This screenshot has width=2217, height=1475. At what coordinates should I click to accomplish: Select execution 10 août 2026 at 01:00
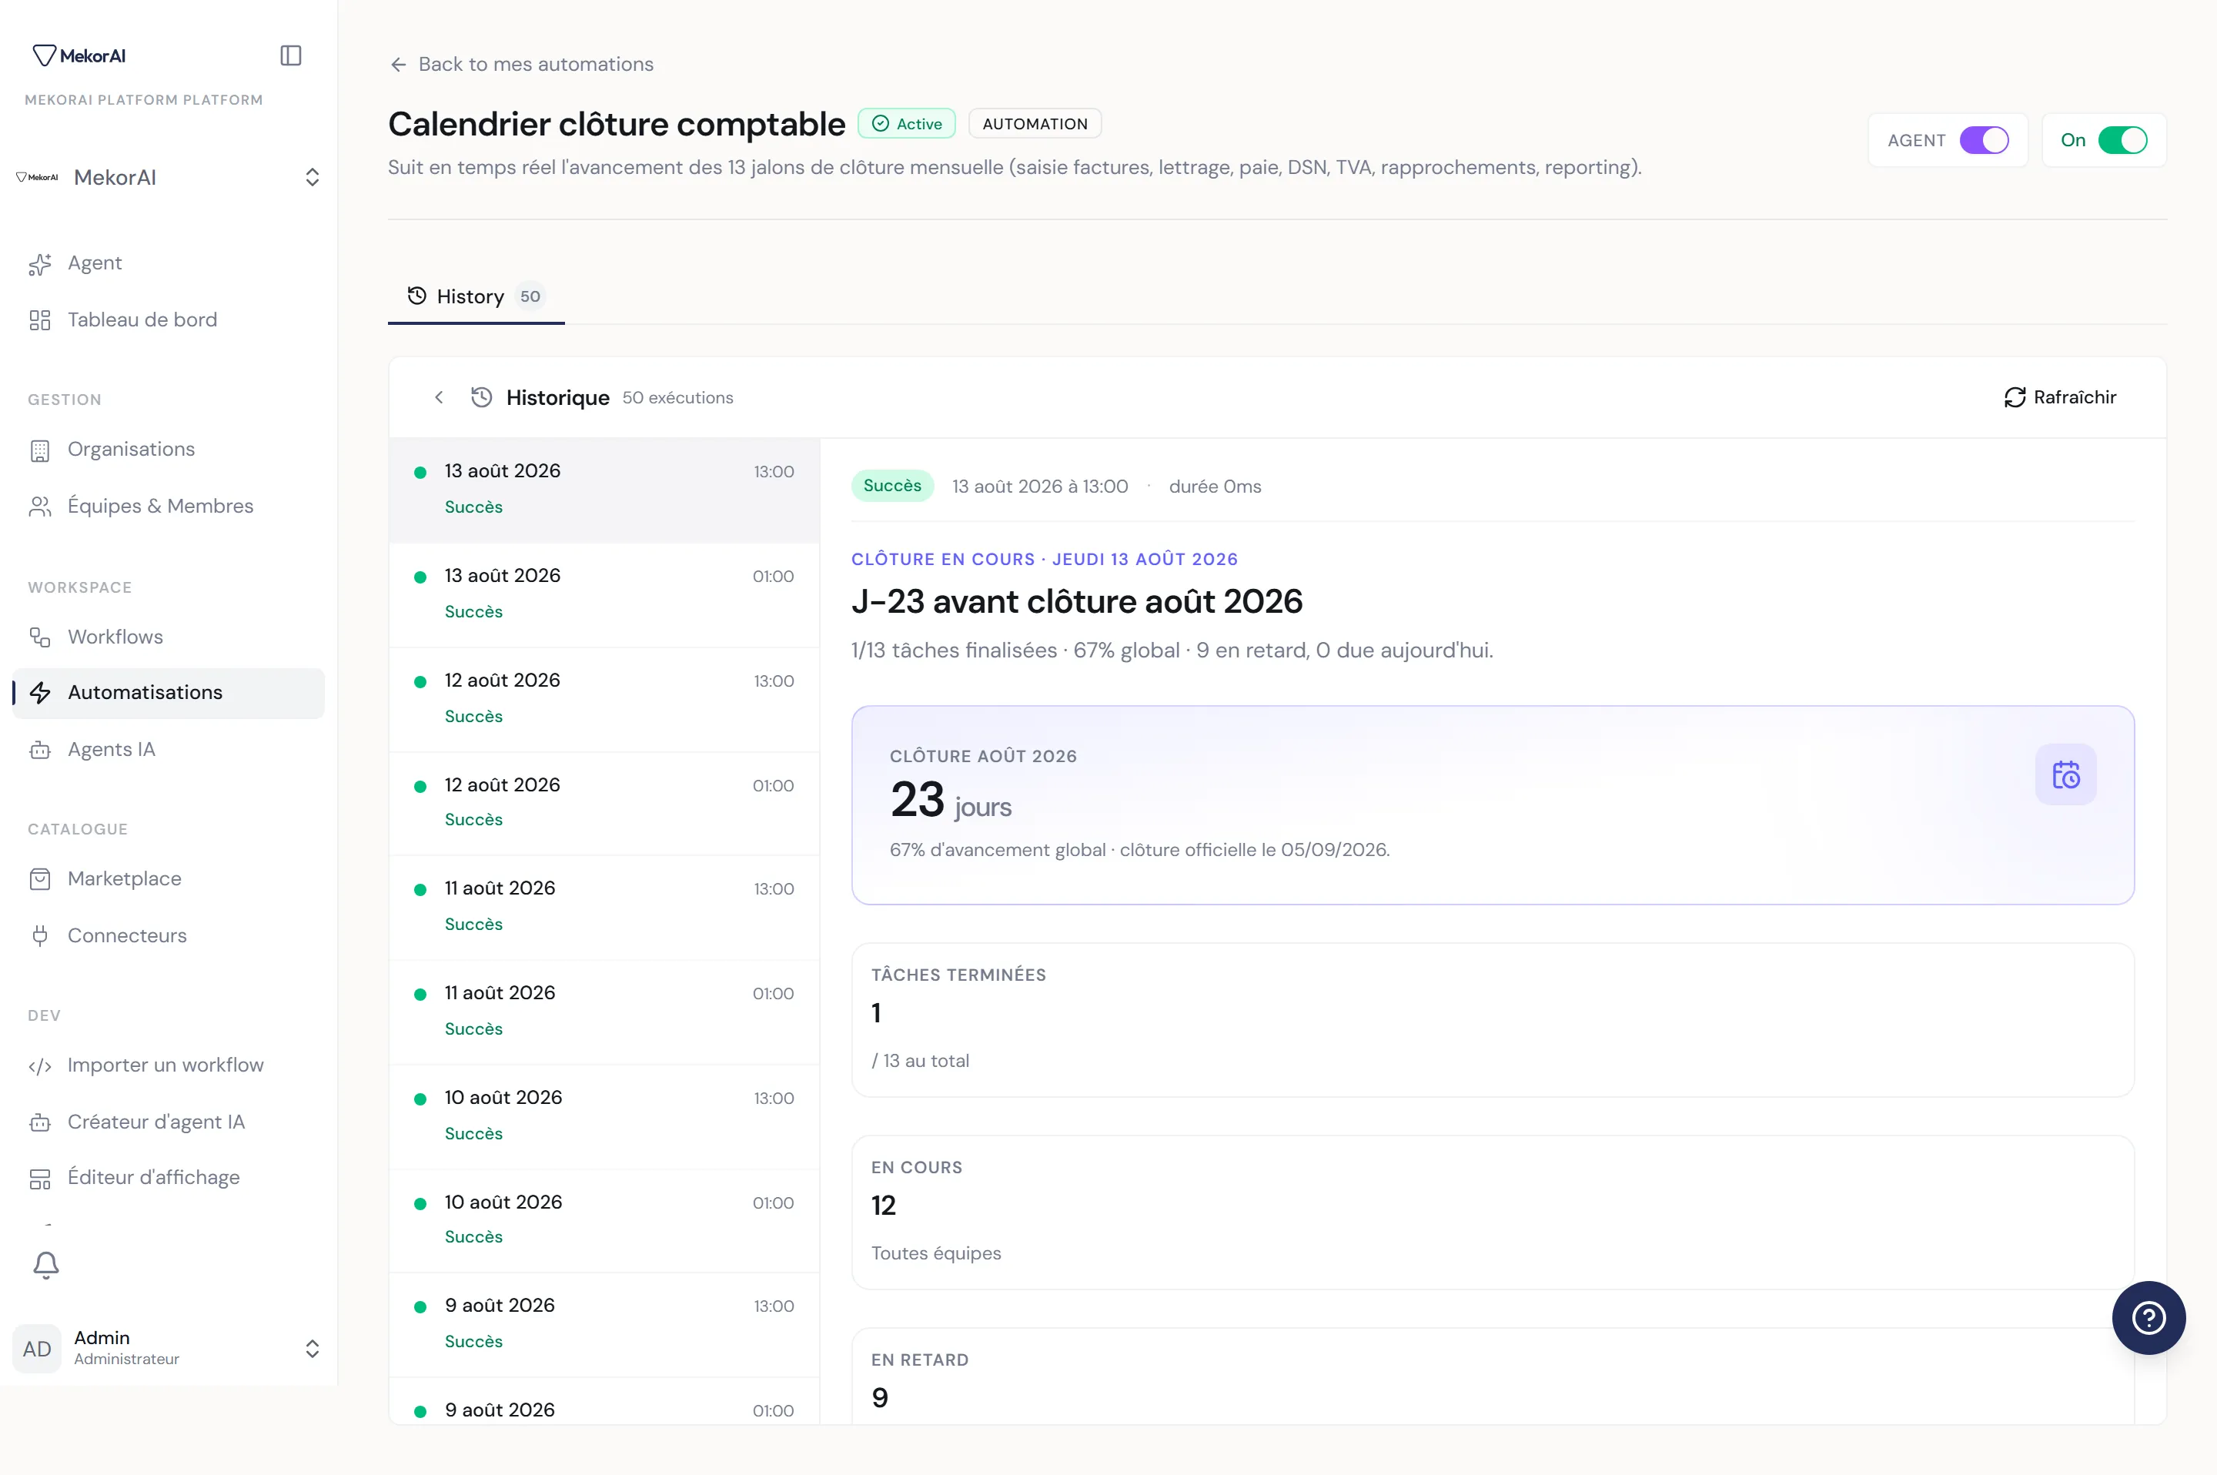click(x=604, y=1219)
